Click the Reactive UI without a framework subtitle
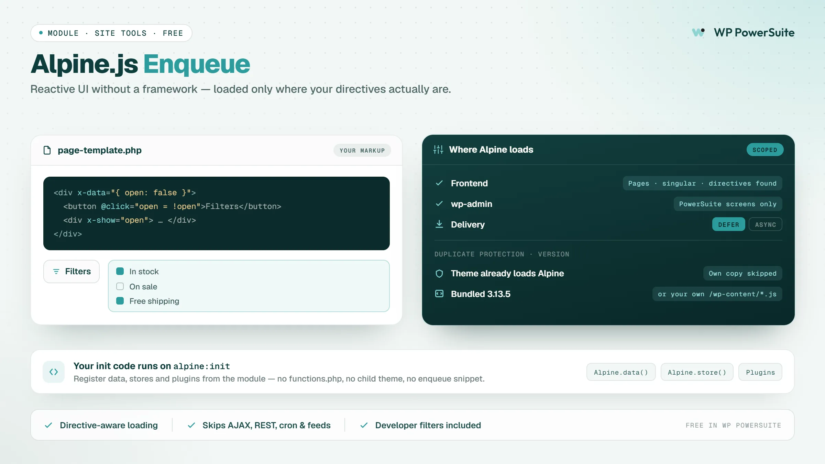The image size is (825, 464). pos(241,89)
